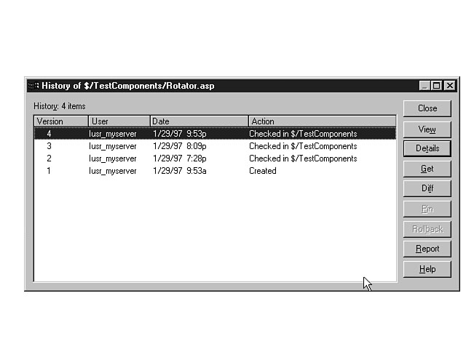Sort by the User column header

coord(119,121)
